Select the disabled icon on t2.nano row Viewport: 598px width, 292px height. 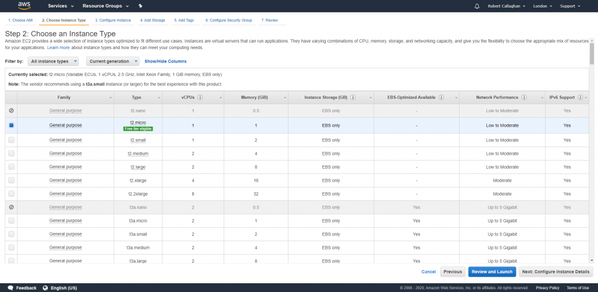click(x=12, y=110)
